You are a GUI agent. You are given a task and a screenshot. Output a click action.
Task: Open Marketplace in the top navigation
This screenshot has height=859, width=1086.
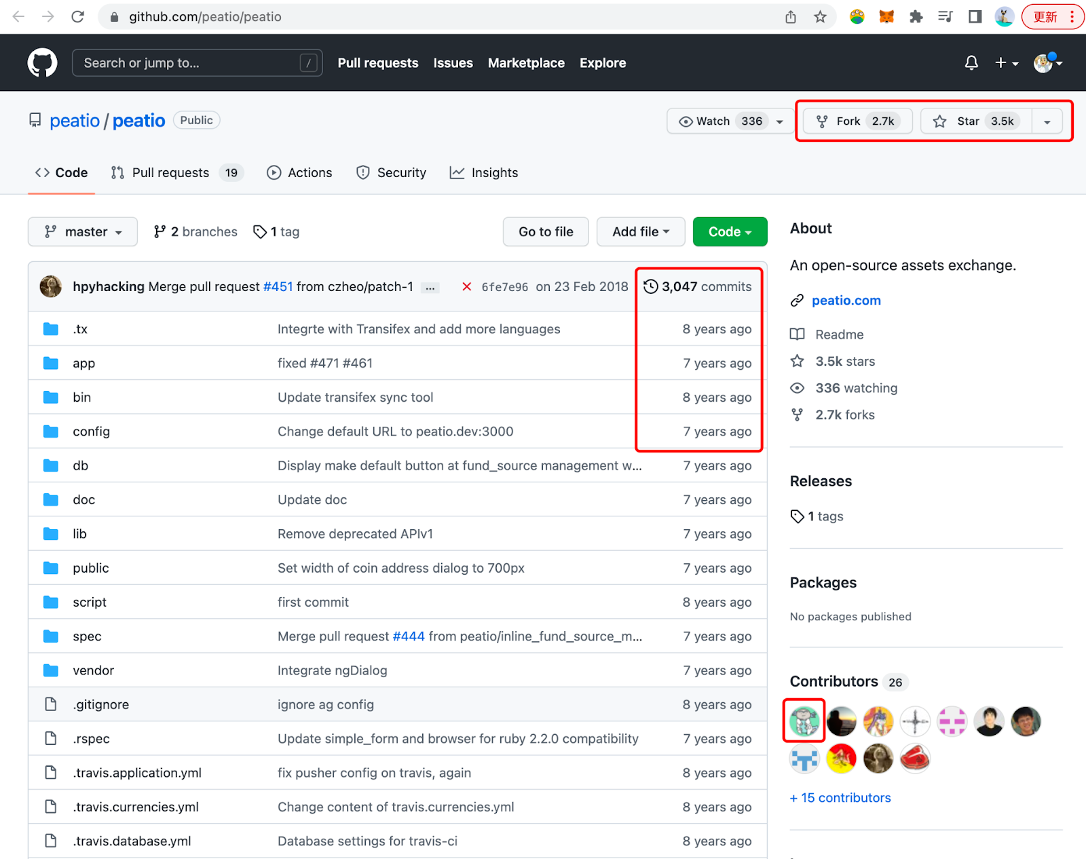point(526,63)
